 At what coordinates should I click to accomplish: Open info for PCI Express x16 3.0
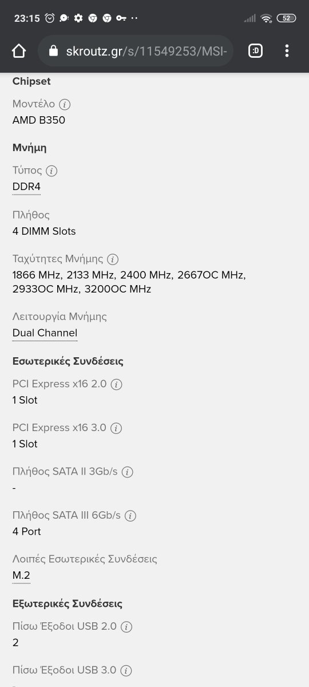pos(116,428)
